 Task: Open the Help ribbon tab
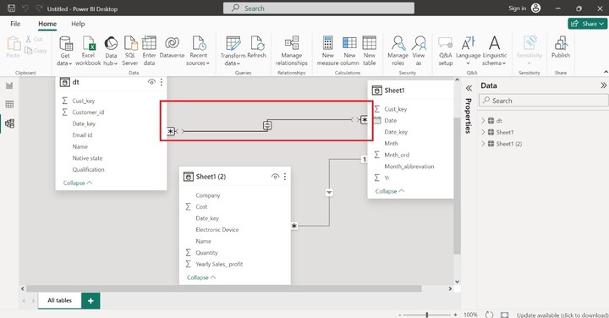point(78,24)
